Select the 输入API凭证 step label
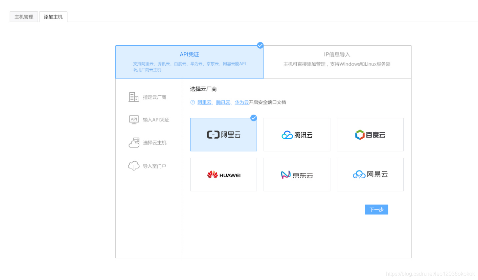Viewport: 478px width, 280px height. click(x=156, y=120)
